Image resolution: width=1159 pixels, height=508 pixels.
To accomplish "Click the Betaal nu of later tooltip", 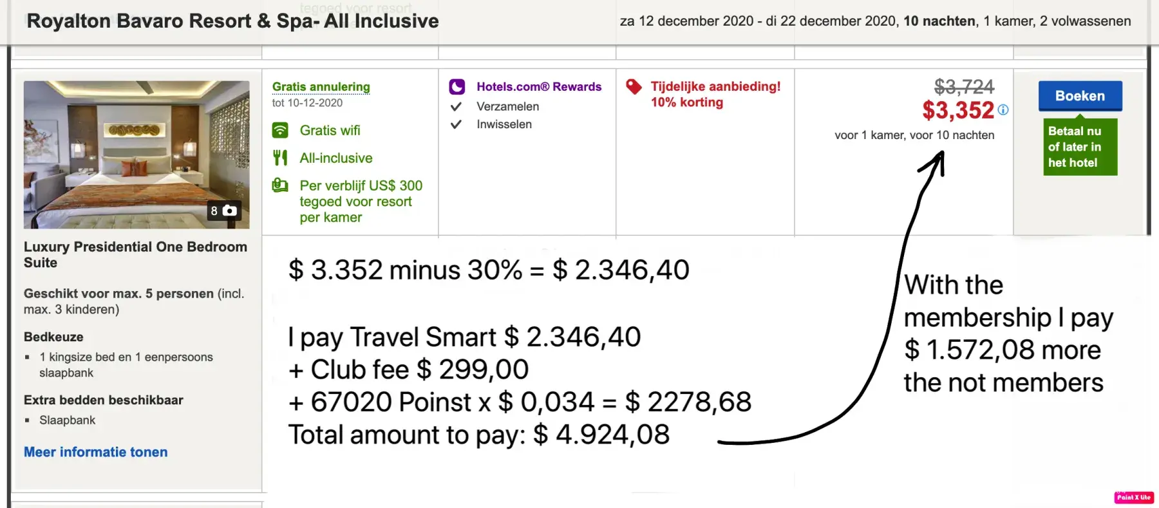I will (1079, 147).
